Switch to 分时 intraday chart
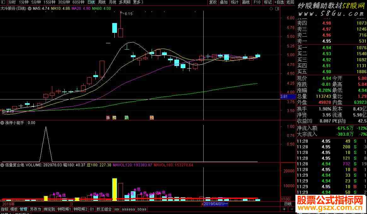Image resolution: width=367 pixels, height=214 pixels. (x=12, y=2)
